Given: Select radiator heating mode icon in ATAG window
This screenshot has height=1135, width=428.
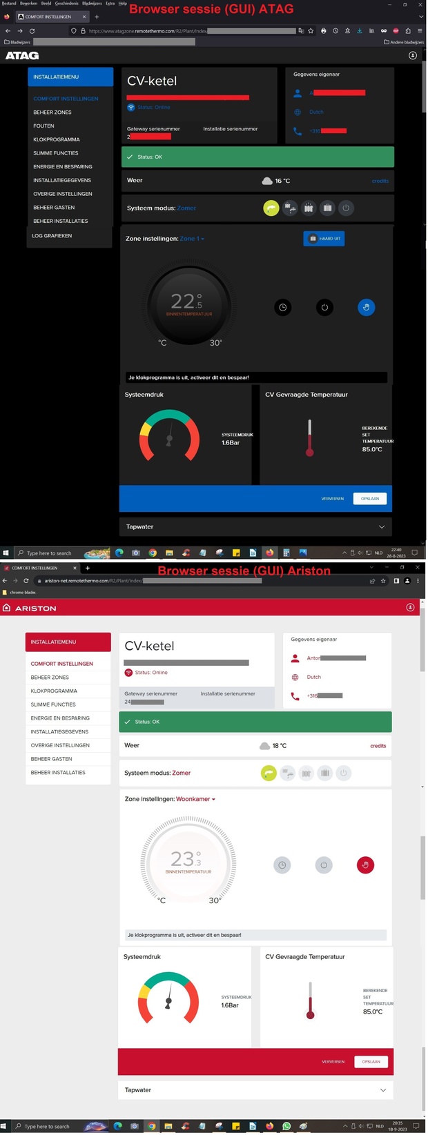Looking at the screenshot, I should point(309,208).
